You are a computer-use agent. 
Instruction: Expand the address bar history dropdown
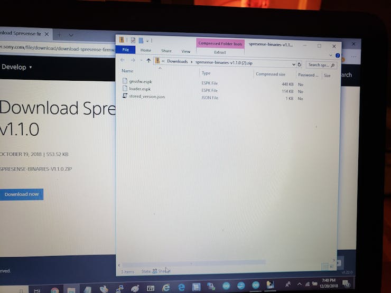pos(293,64)
